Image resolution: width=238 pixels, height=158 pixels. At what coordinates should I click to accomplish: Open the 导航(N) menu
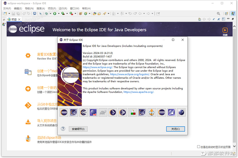click(x=29, y=8)
